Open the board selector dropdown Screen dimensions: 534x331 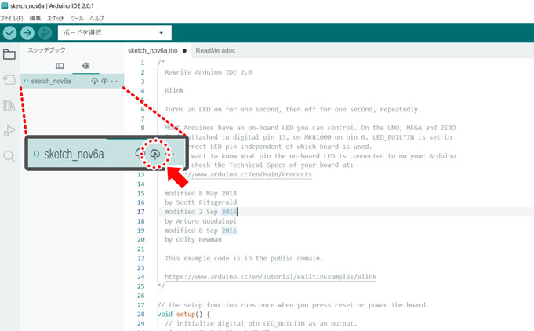pos(114,33)
